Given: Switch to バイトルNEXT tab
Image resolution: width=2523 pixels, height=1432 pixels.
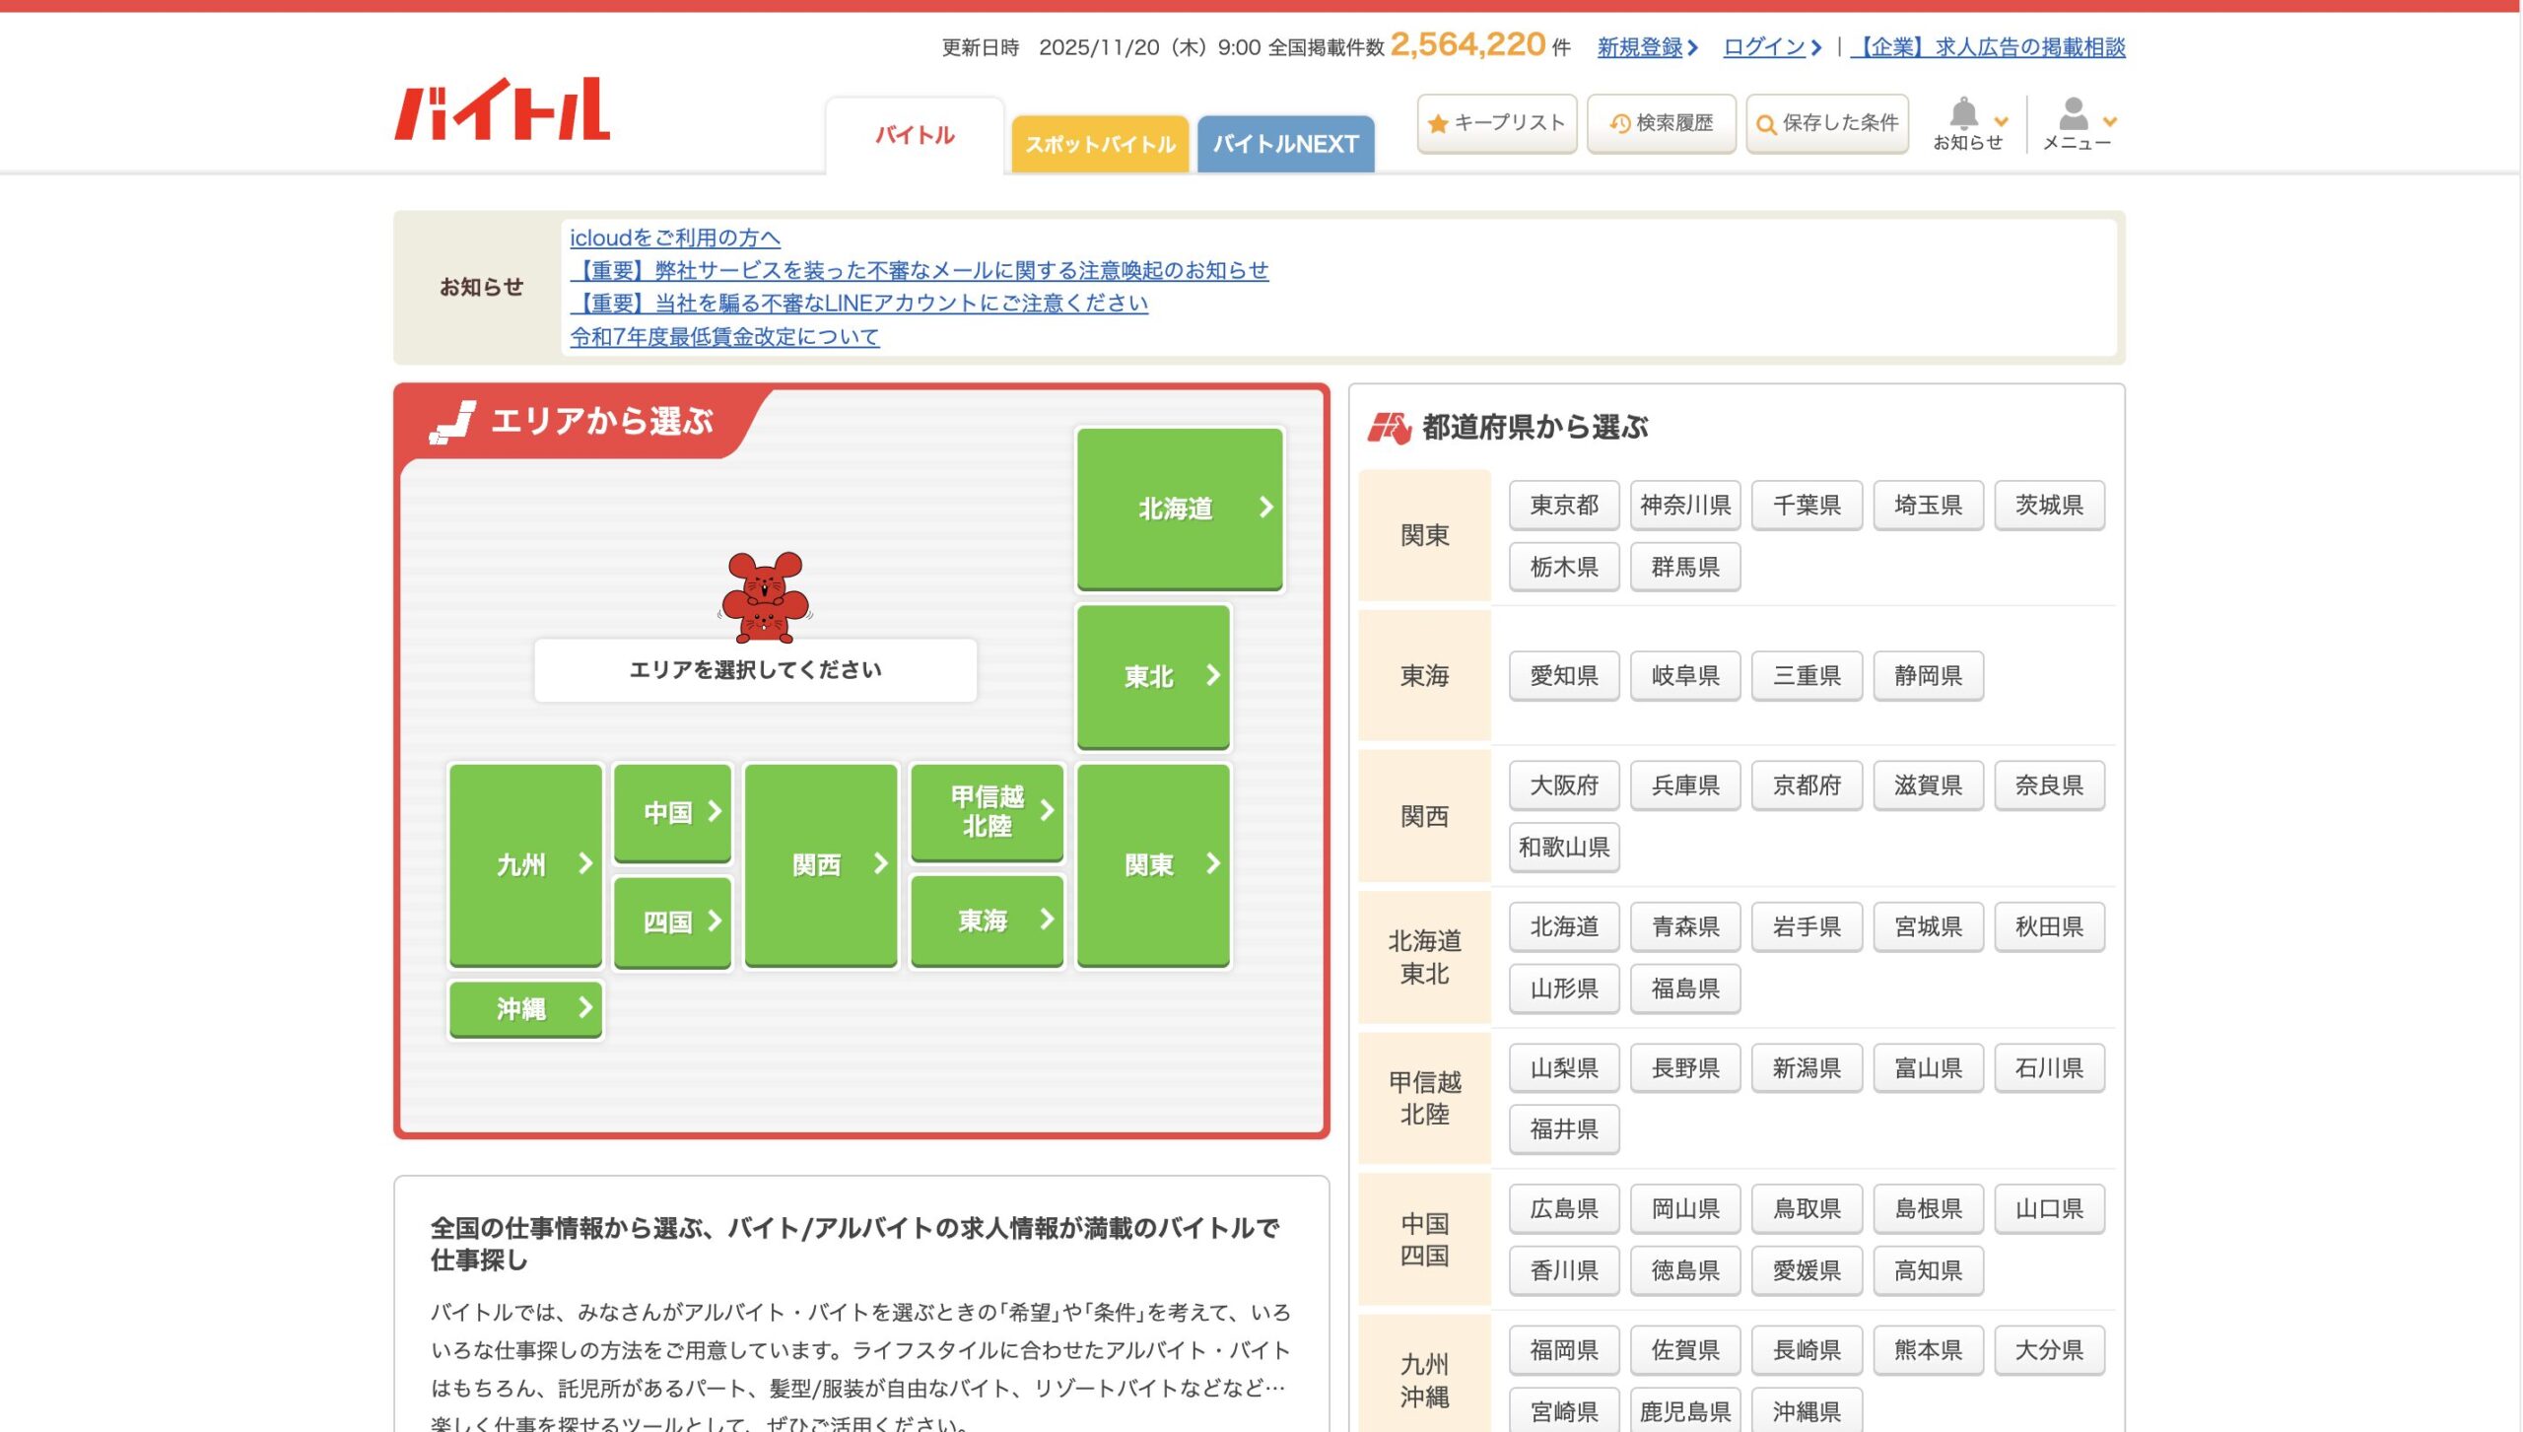Looking at the screenshot, I should 1285,144.
